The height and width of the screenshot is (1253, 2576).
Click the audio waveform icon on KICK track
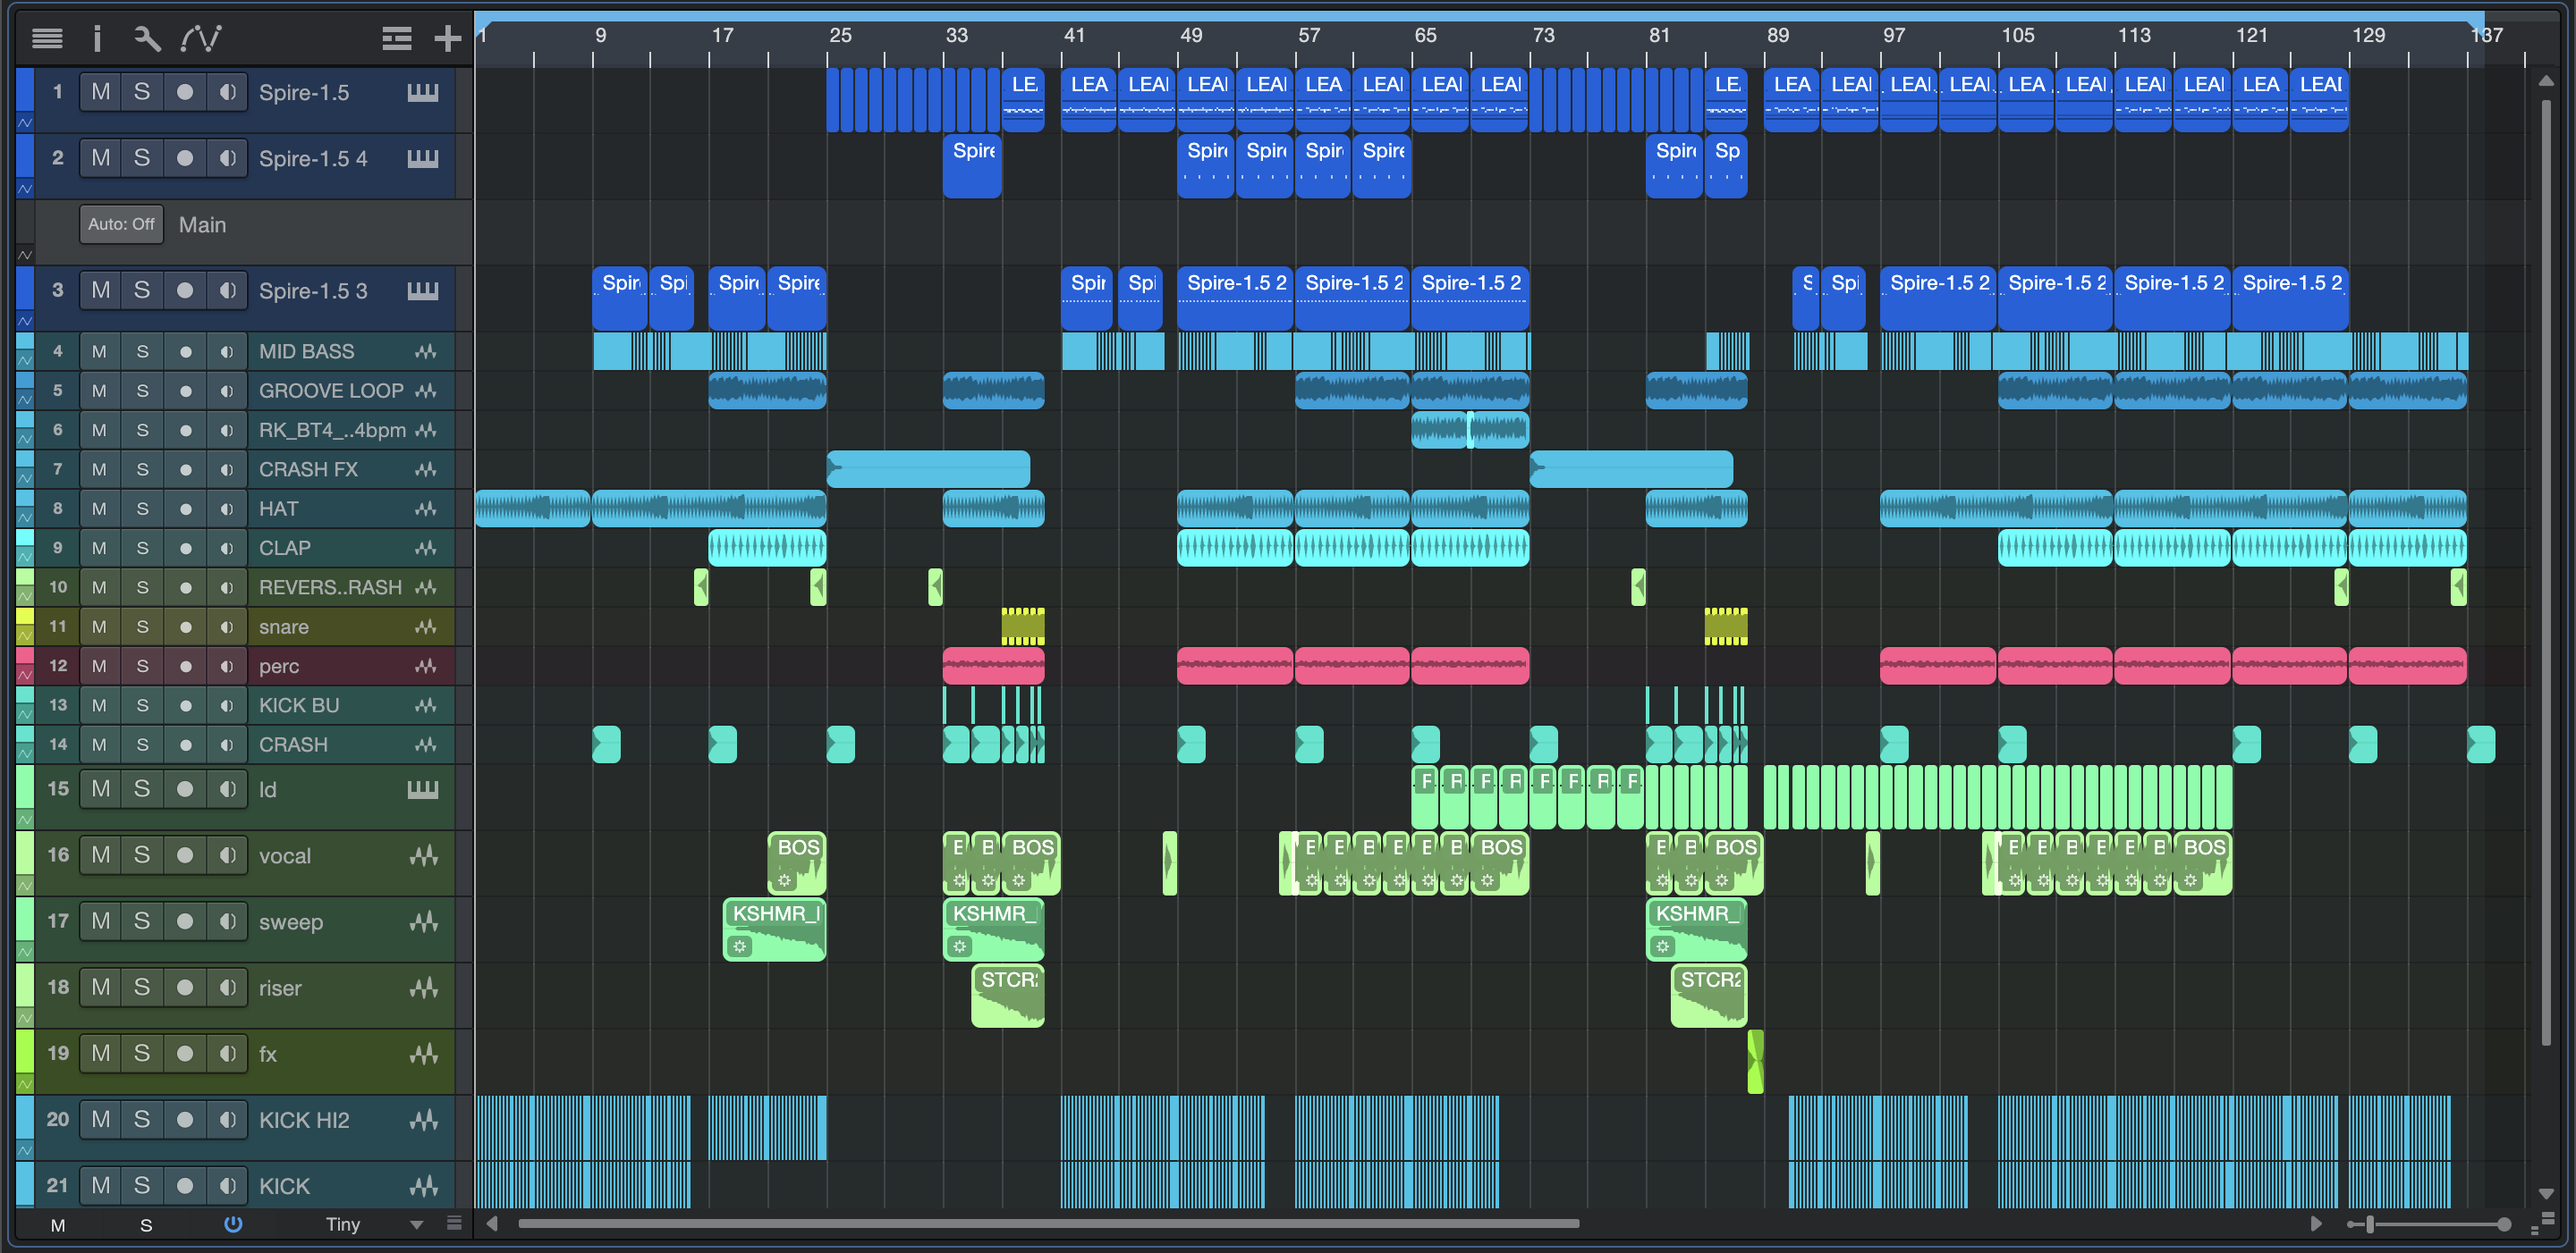point(424,1185)
